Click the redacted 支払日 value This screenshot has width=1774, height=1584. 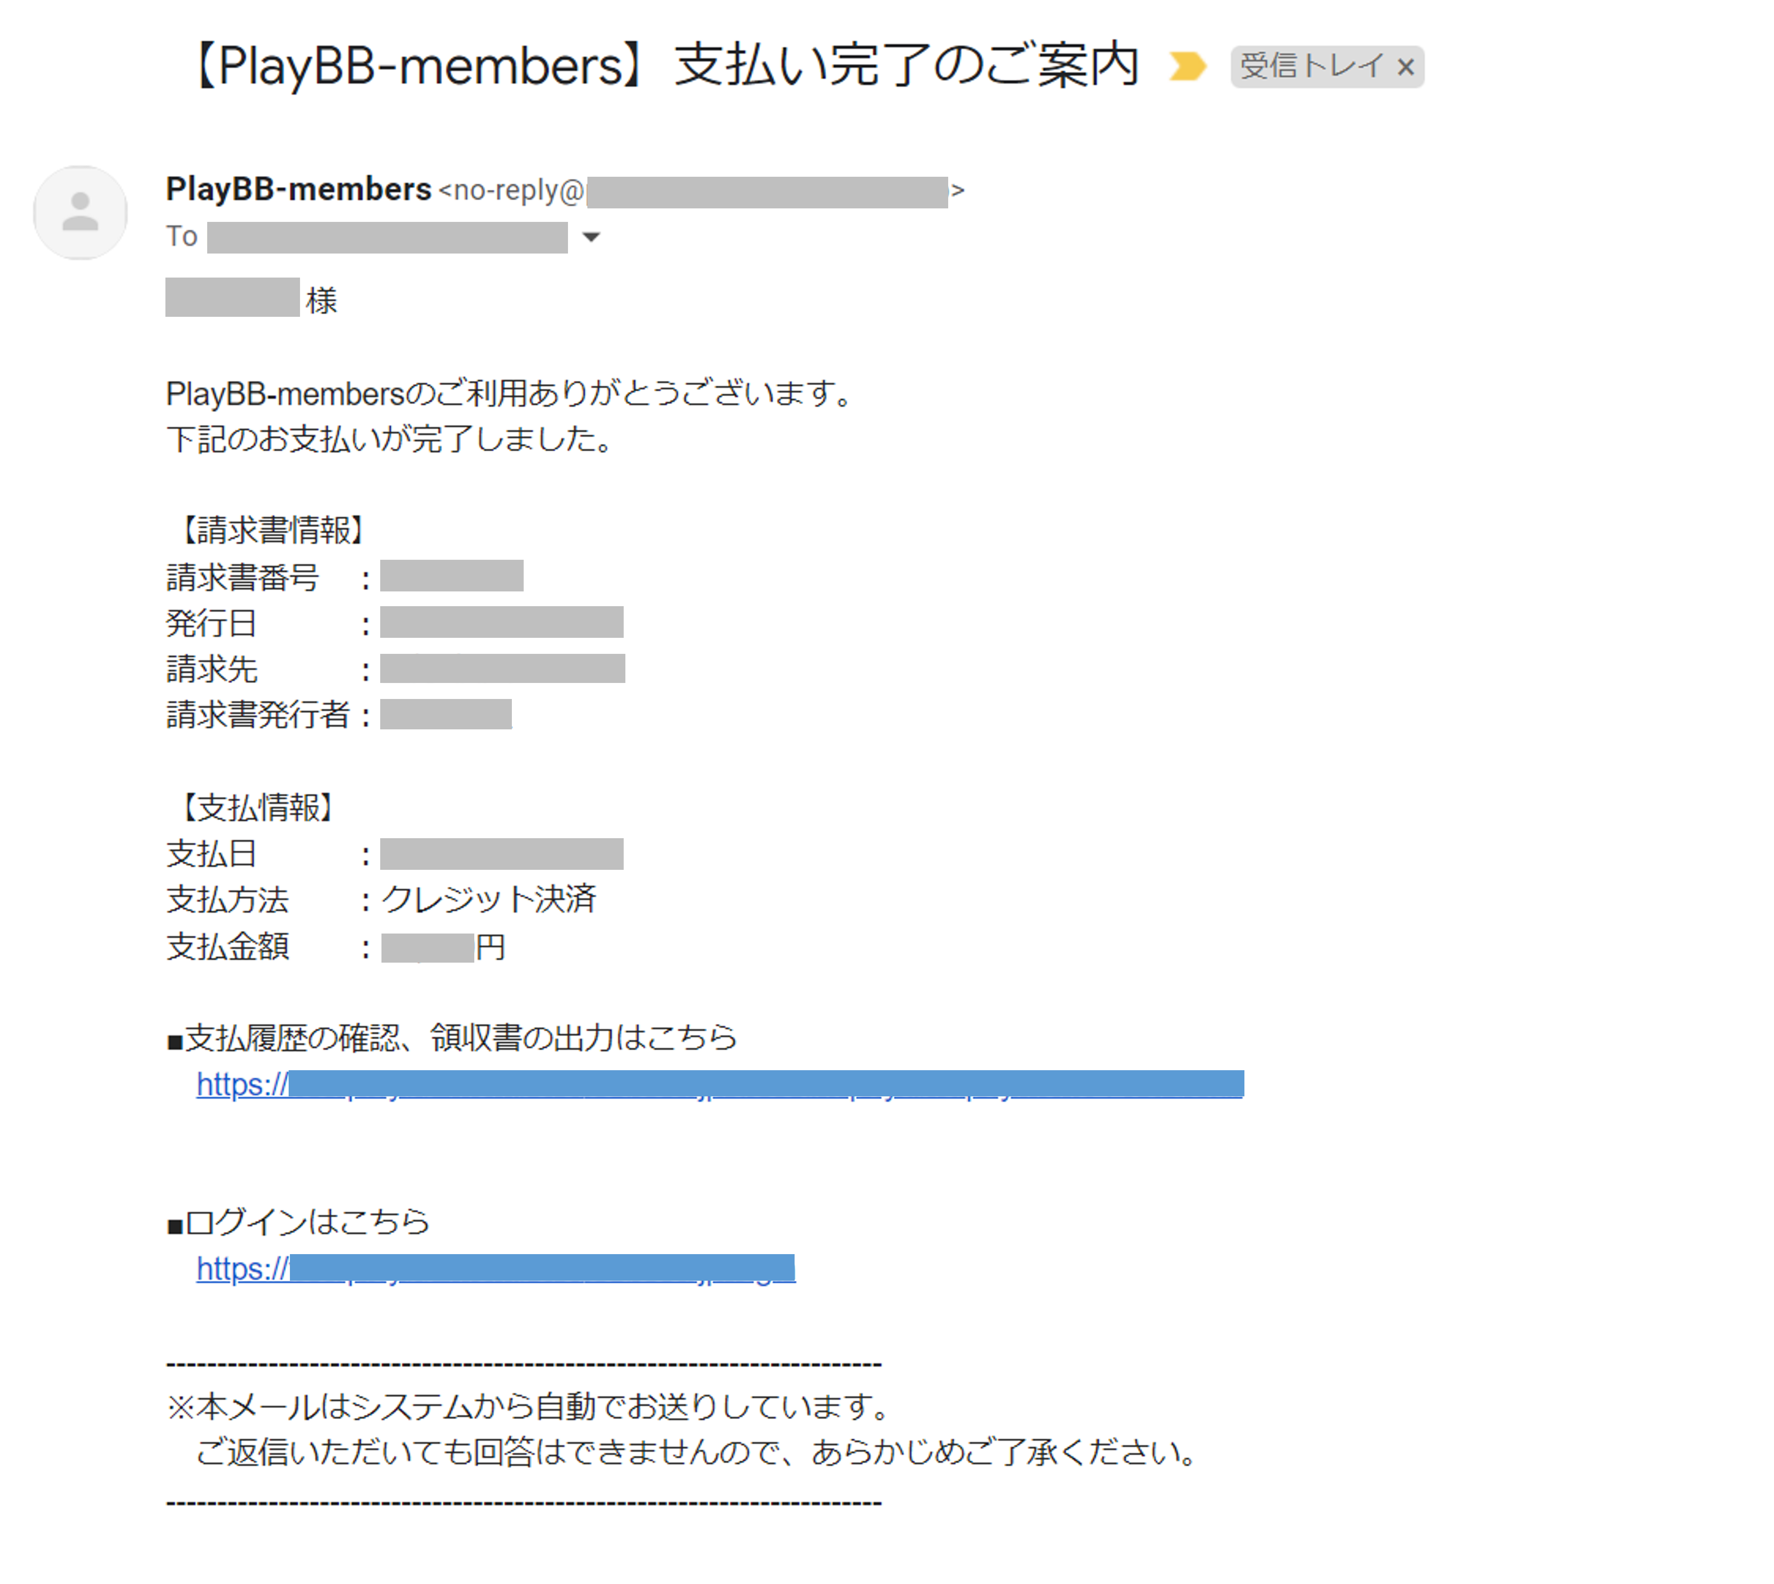coord(501,854)
